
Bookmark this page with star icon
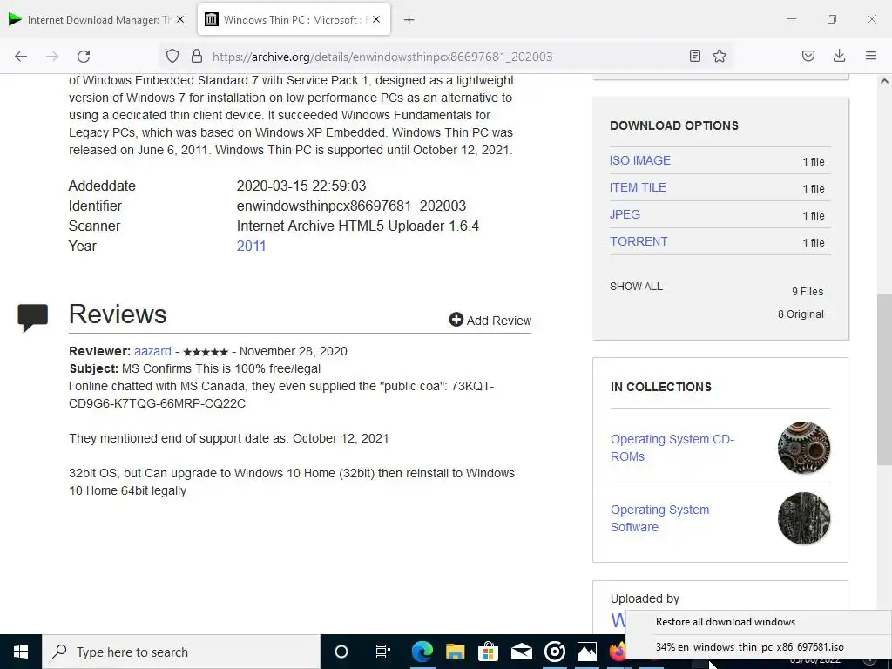pyautogui.click(x=720, y=56)
